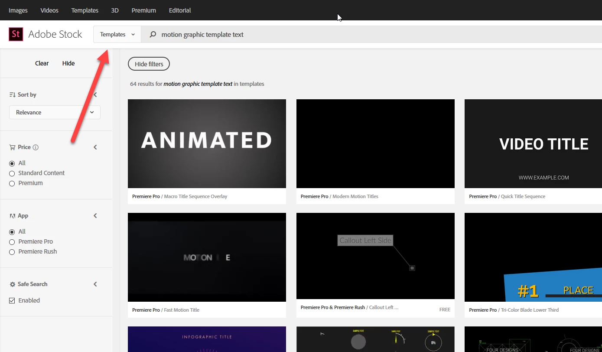Viewport: 602px width, 352px height.
Task: Open the Images menu
Action: 18,10
